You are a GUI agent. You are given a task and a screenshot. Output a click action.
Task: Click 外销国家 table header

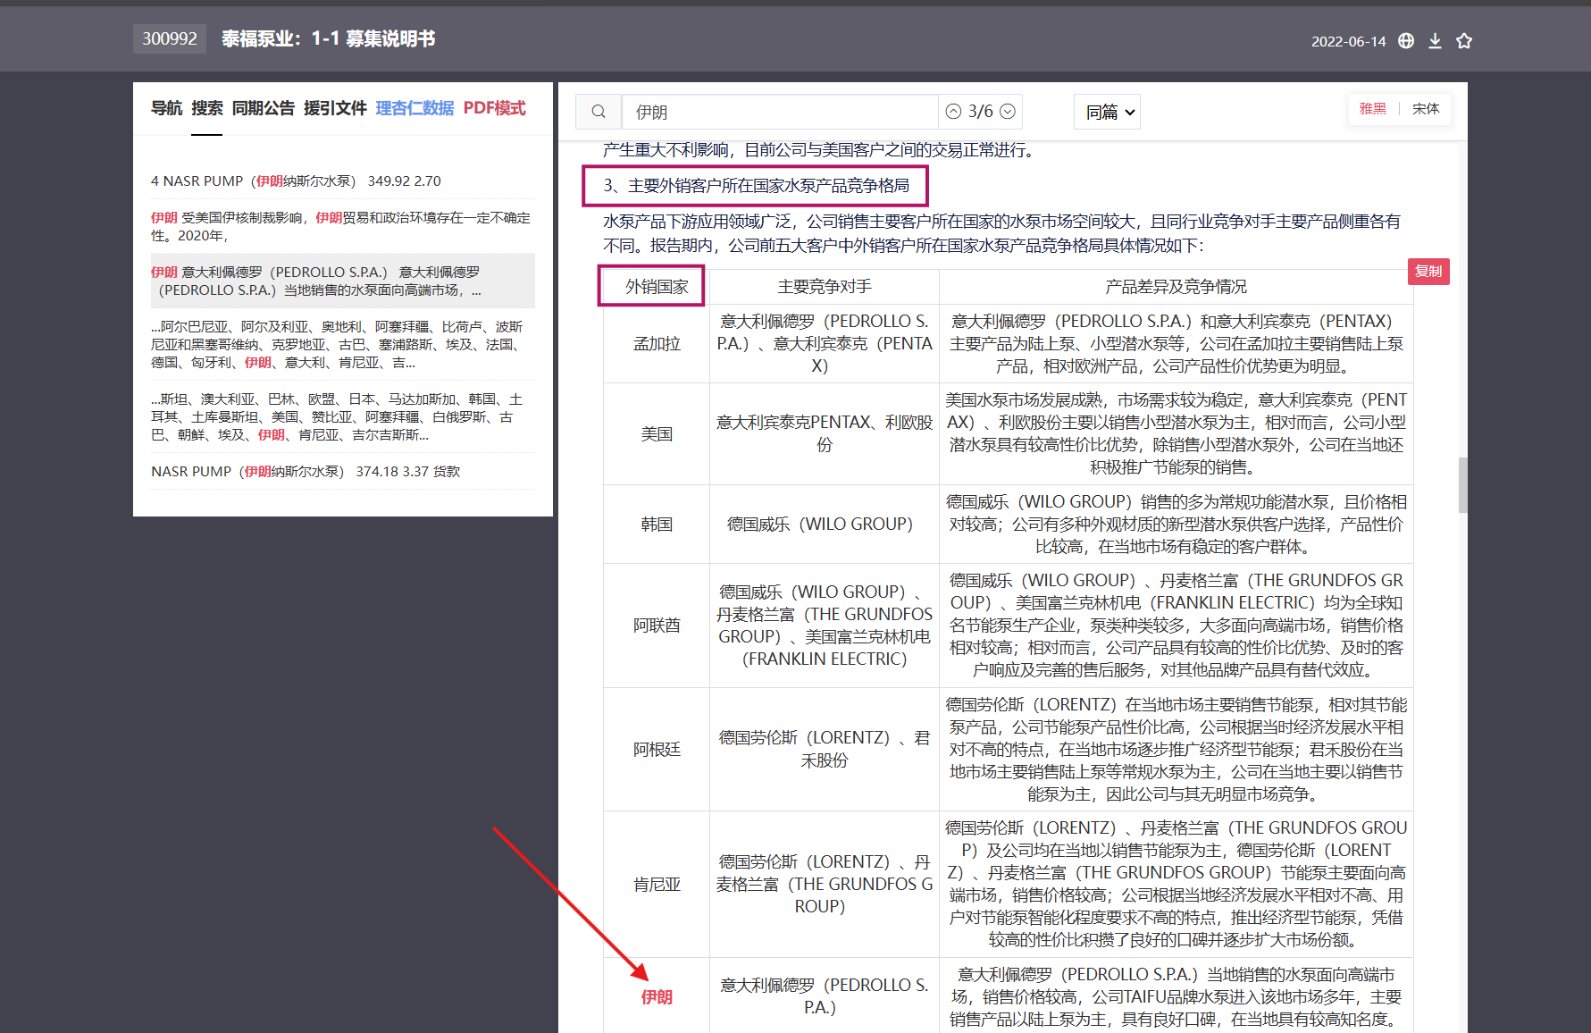[x=657, y=286]
